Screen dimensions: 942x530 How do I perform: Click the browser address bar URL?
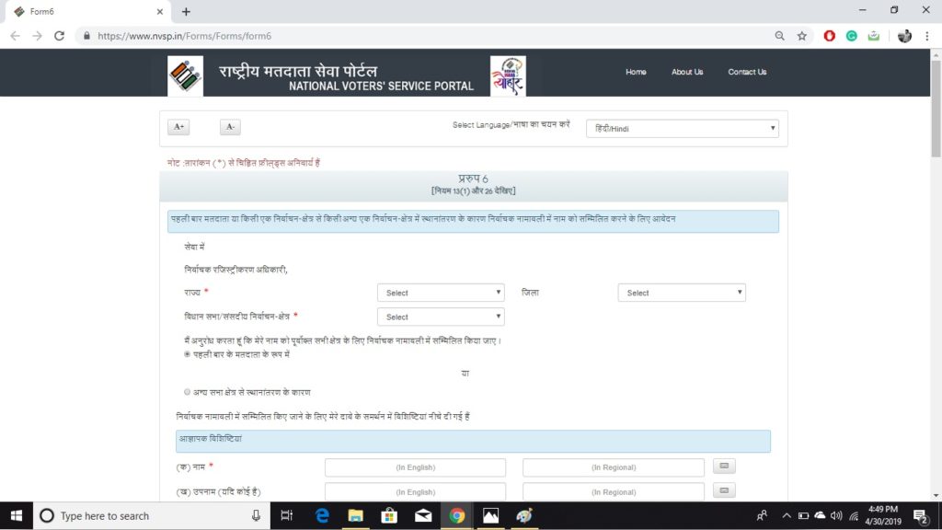pyautogui.click(x=184, y=36)
